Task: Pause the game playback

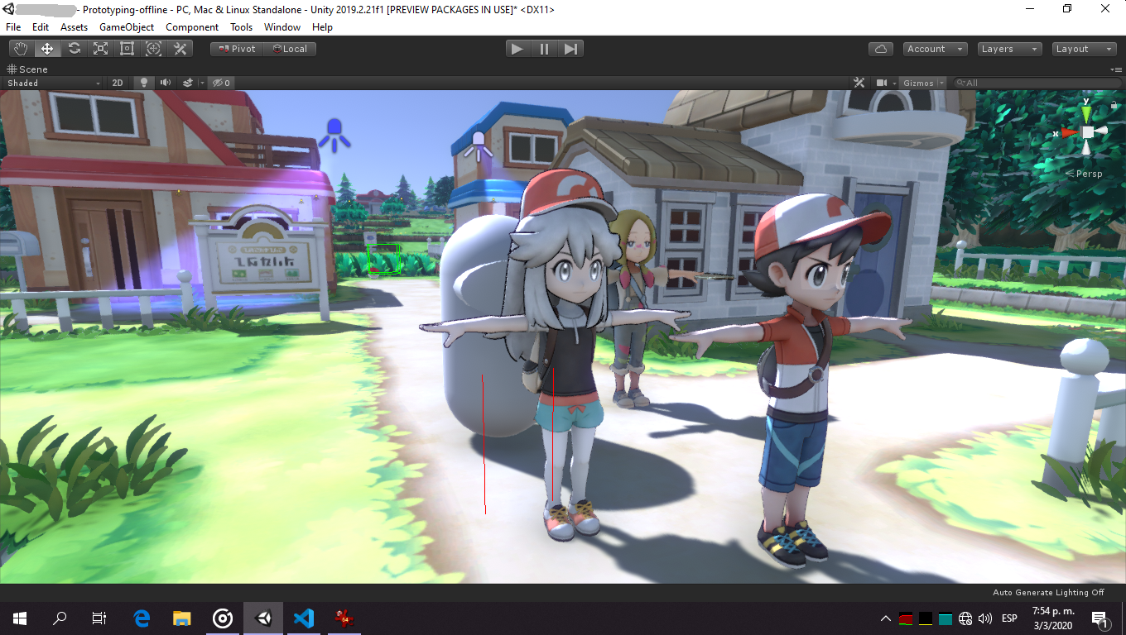Action: 545,49
